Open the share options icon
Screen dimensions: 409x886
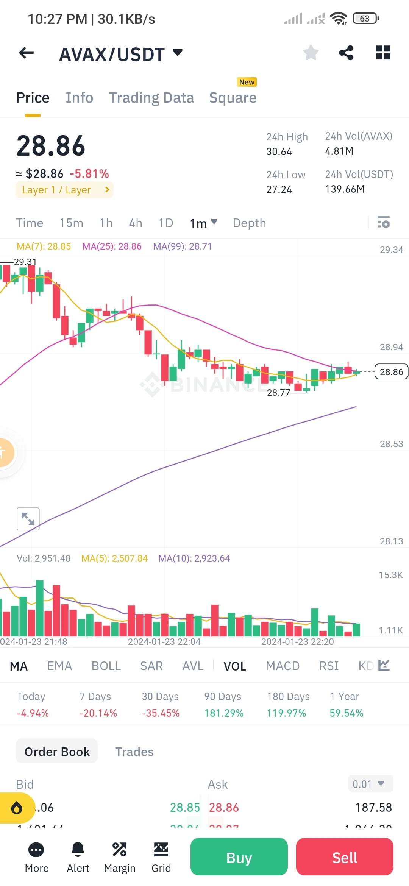coord(346,53)
